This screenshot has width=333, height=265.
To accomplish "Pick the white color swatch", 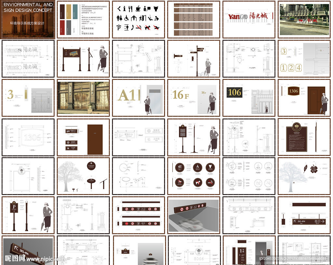I will point(75,28).
